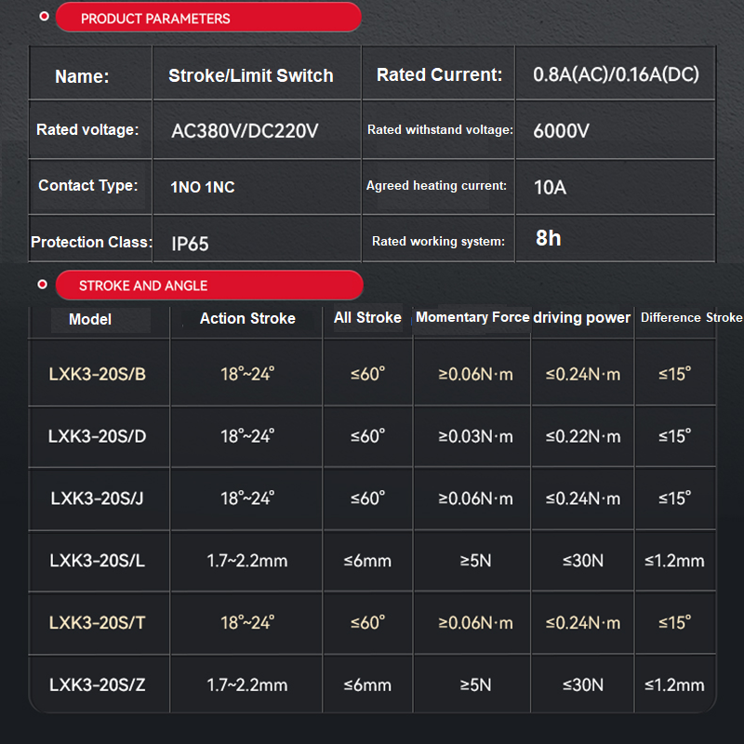Select model LXK3-20S/B row label
The image size is (744, 744).
pyautogui.click(x=98, y=374)
